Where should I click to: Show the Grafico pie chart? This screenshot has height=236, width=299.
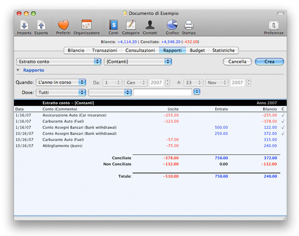[x=172, y=24]
